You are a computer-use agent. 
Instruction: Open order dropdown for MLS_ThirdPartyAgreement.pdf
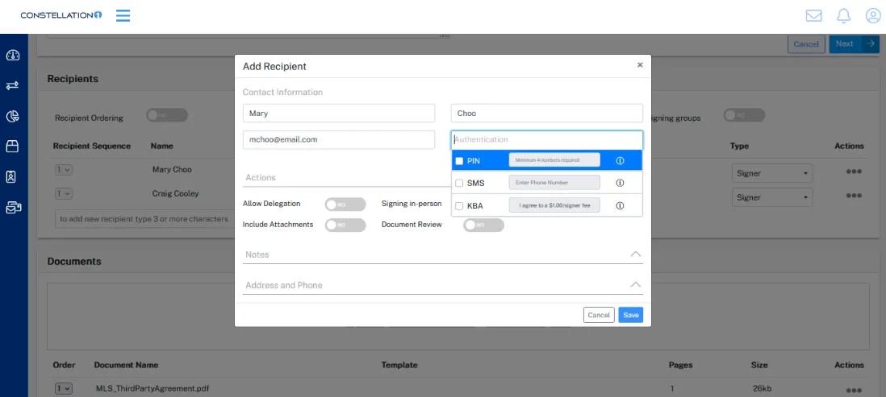[x=63, y=388]
